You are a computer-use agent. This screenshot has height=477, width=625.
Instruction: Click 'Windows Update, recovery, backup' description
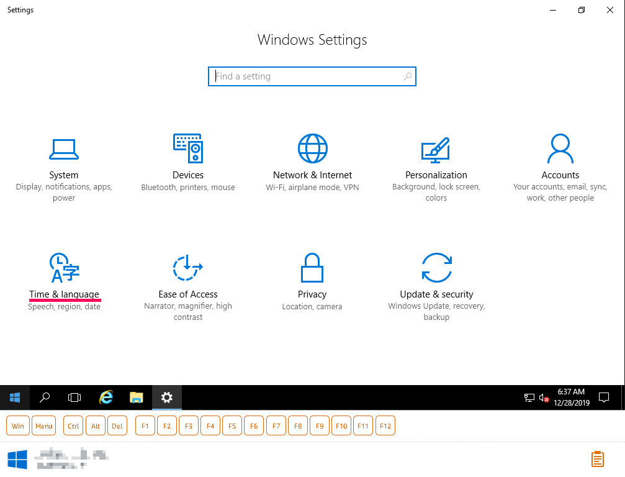point(436,312)
